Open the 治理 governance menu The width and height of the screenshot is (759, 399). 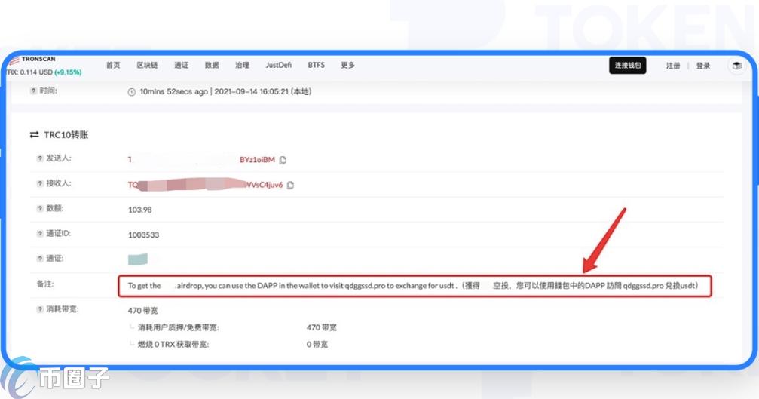(242, 65)
